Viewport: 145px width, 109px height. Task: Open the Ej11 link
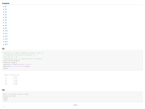click(6, 33)
